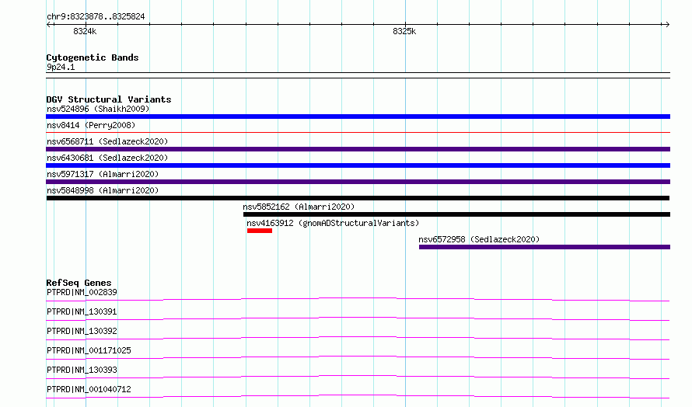This screenshot has height=407, width=692.
Task: Click the purple bar for nsv6572958
Action: (x=544, y=247)
